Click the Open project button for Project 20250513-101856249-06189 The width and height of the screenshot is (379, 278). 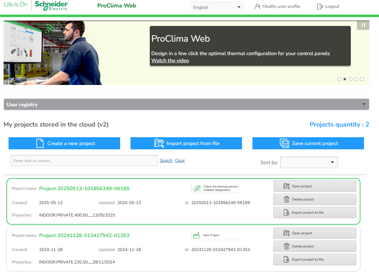315,186
